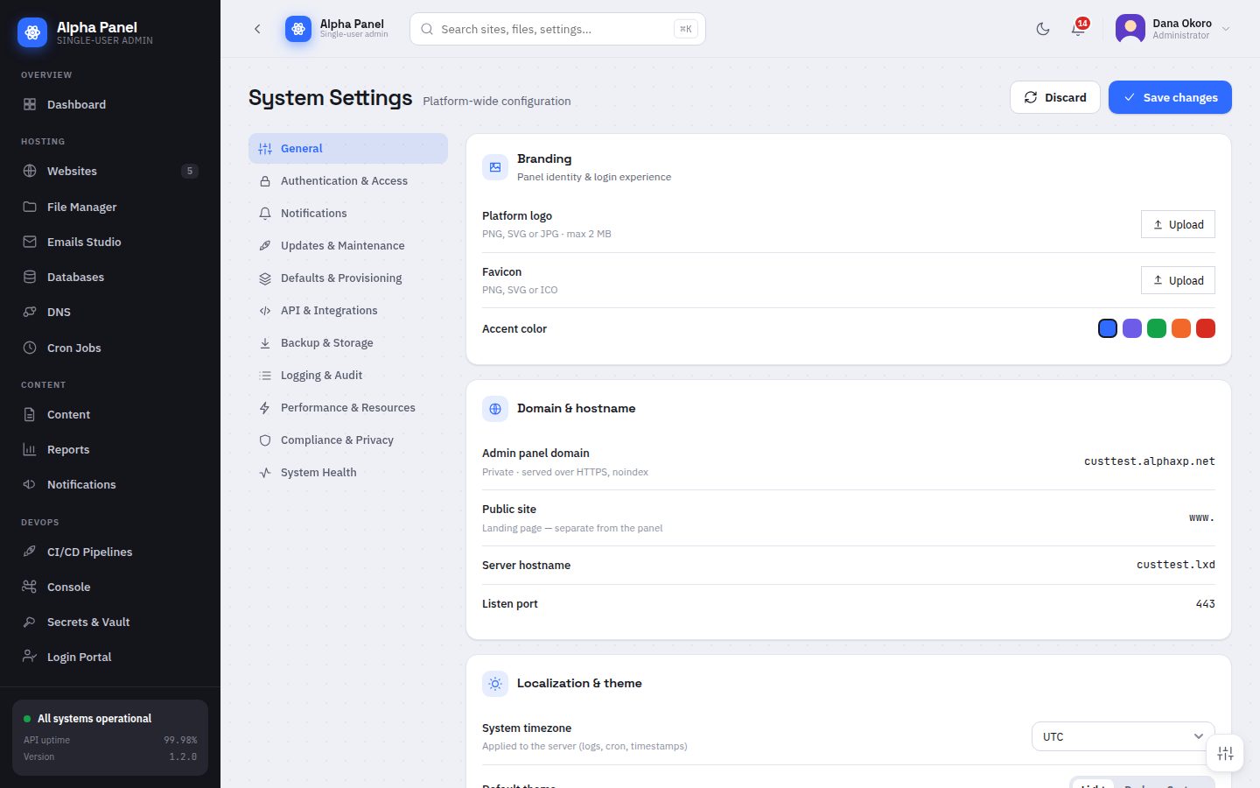Focus the search sites, files, settings field

pyautogui.click(x=557, y=29)
